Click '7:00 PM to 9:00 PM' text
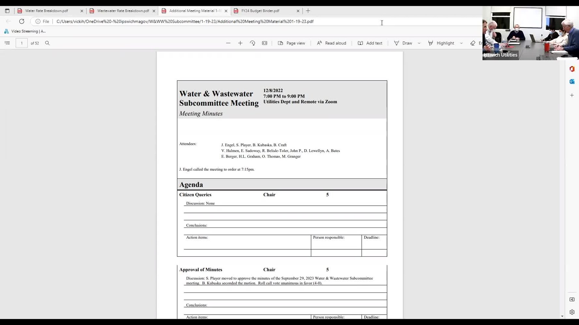579x325 pixels. point(284,96)
